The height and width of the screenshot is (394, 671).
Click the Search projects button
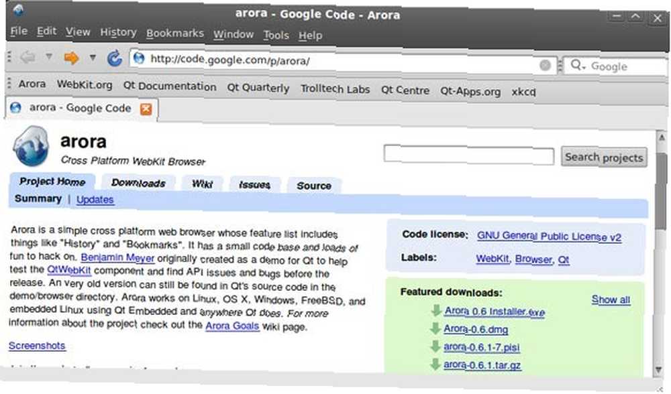pos(604,157)
